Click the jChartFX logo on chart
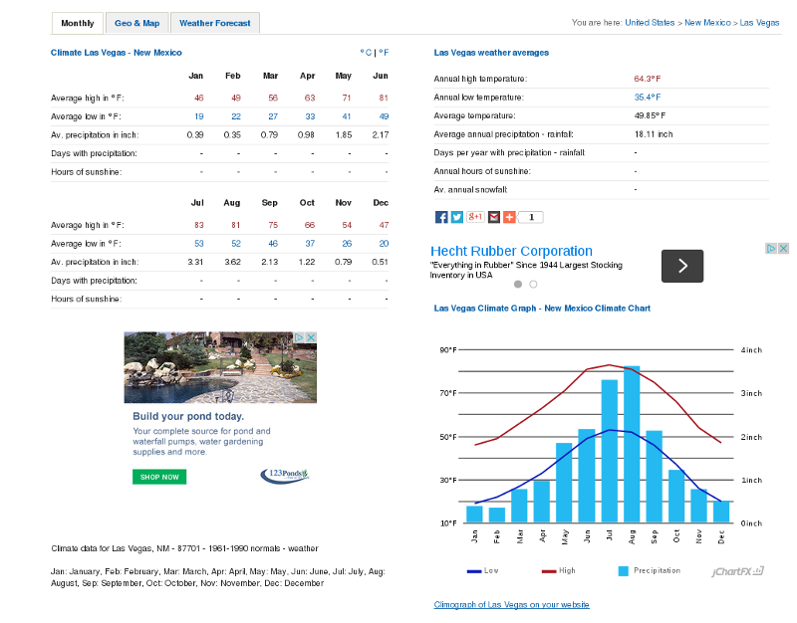 point(737,571)
